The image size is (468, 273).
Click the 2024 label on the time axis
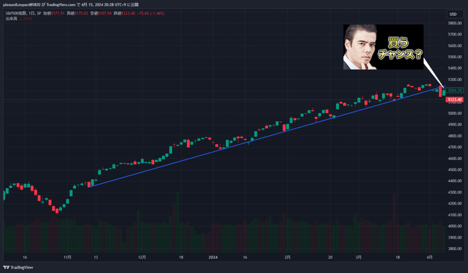coord(212,257)
